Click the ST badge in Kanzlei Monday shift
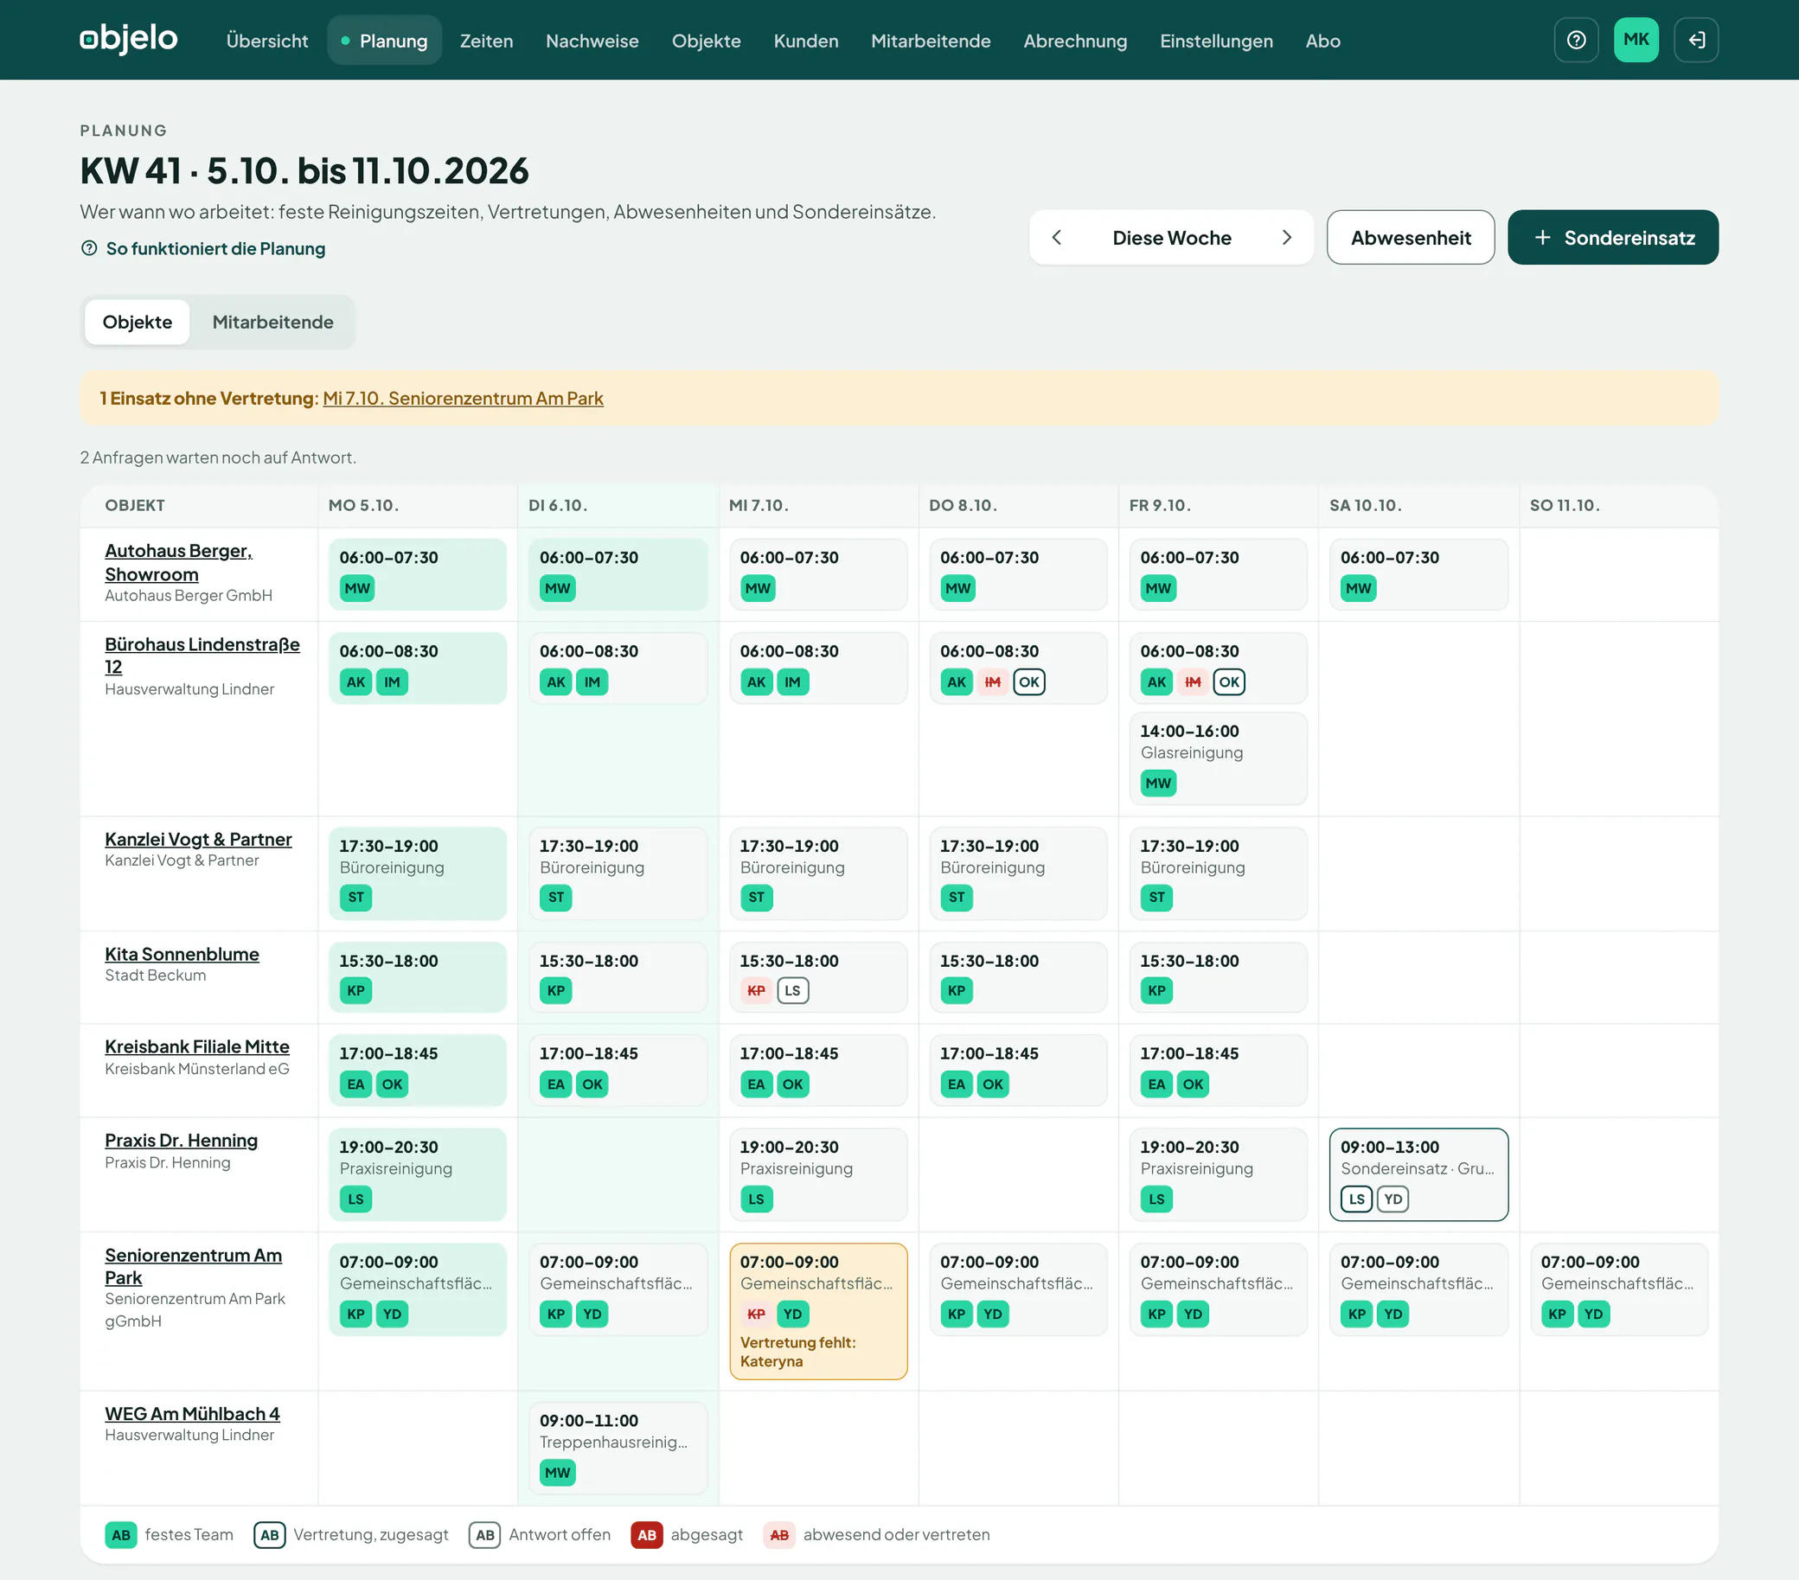The height and width of the screenshot is (1580, 1799). click(355, 898)
